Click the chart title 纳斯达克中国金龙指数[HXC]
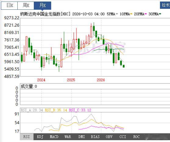 (x=45, y=14)
